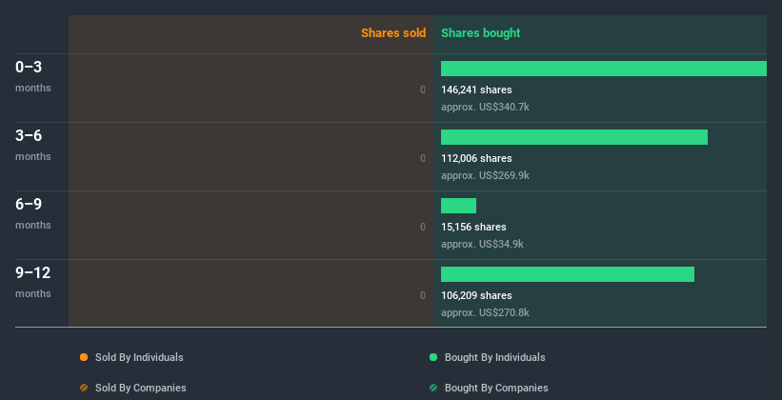Screen dimensions: 782x400
Task: Toggle the Bought By Companies legend label
Action: click(496, 388)
